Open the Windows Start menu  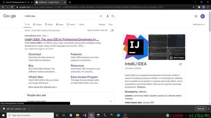click(3, 115)
